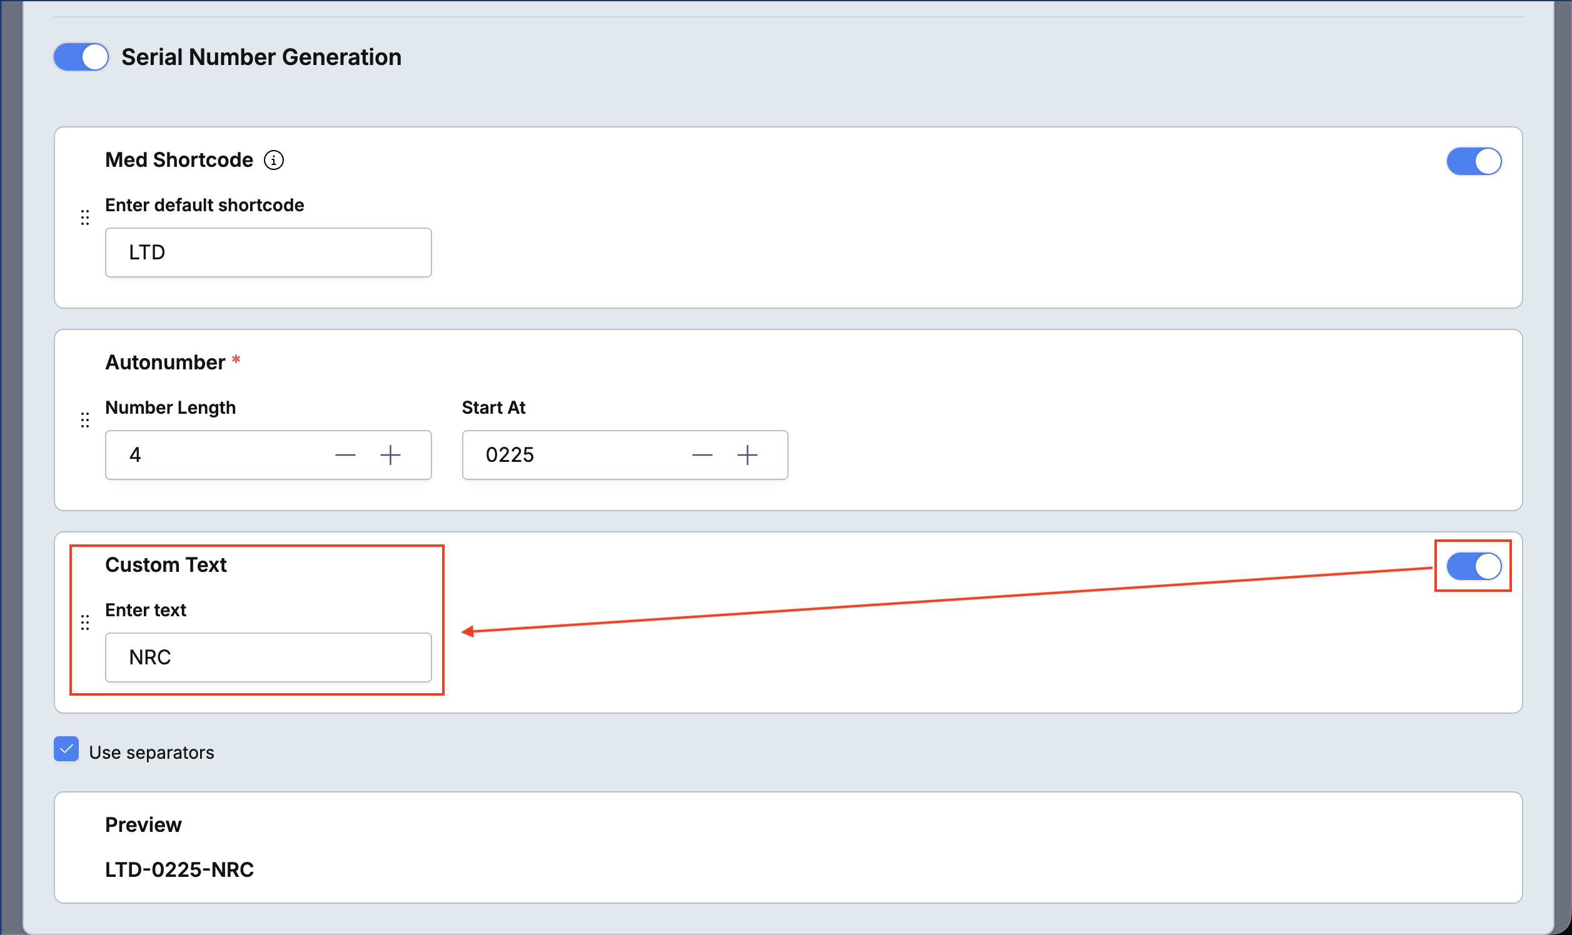Screen dimensions: 1572x935
Task: Decrease Number Length with minus icon
Action: click(x=345, y=455)
